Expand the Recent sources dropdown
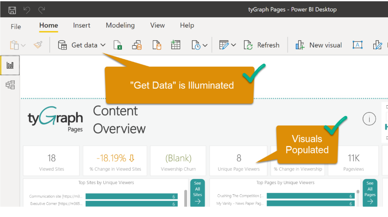388x217 pixels. [205, 45]
